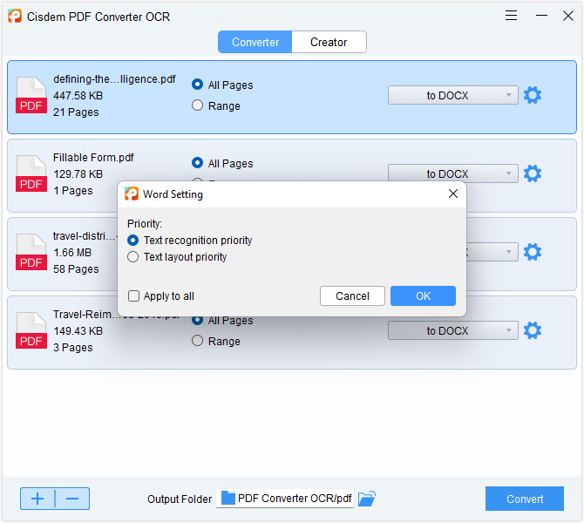Click the Convert button
This screenshot has width=584, height=523.
(525, 499)
